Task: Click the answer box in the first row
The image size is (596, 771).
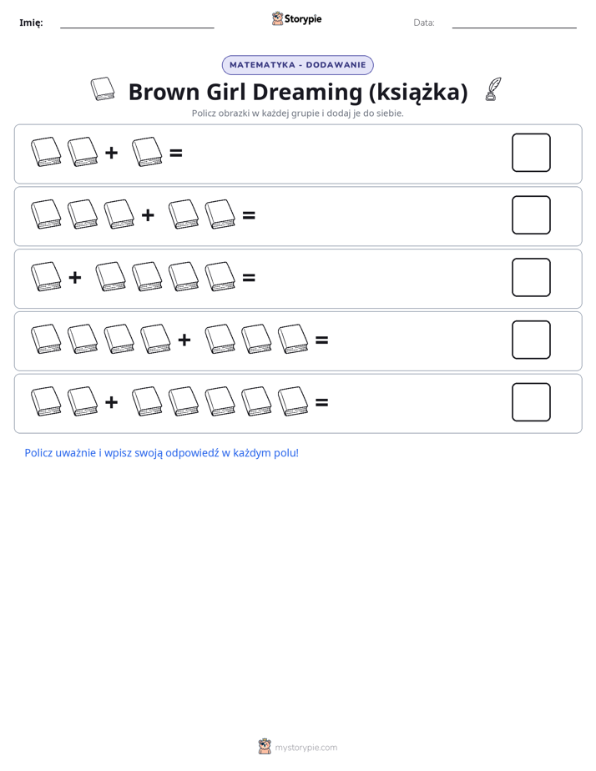Action: point(531,153)
